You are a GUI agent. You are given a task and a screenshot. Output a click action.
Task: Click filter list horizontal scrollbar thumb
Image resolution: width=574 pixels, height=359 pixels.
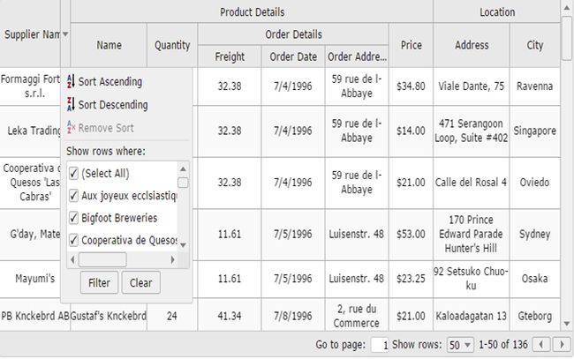[x=102, y=259]
